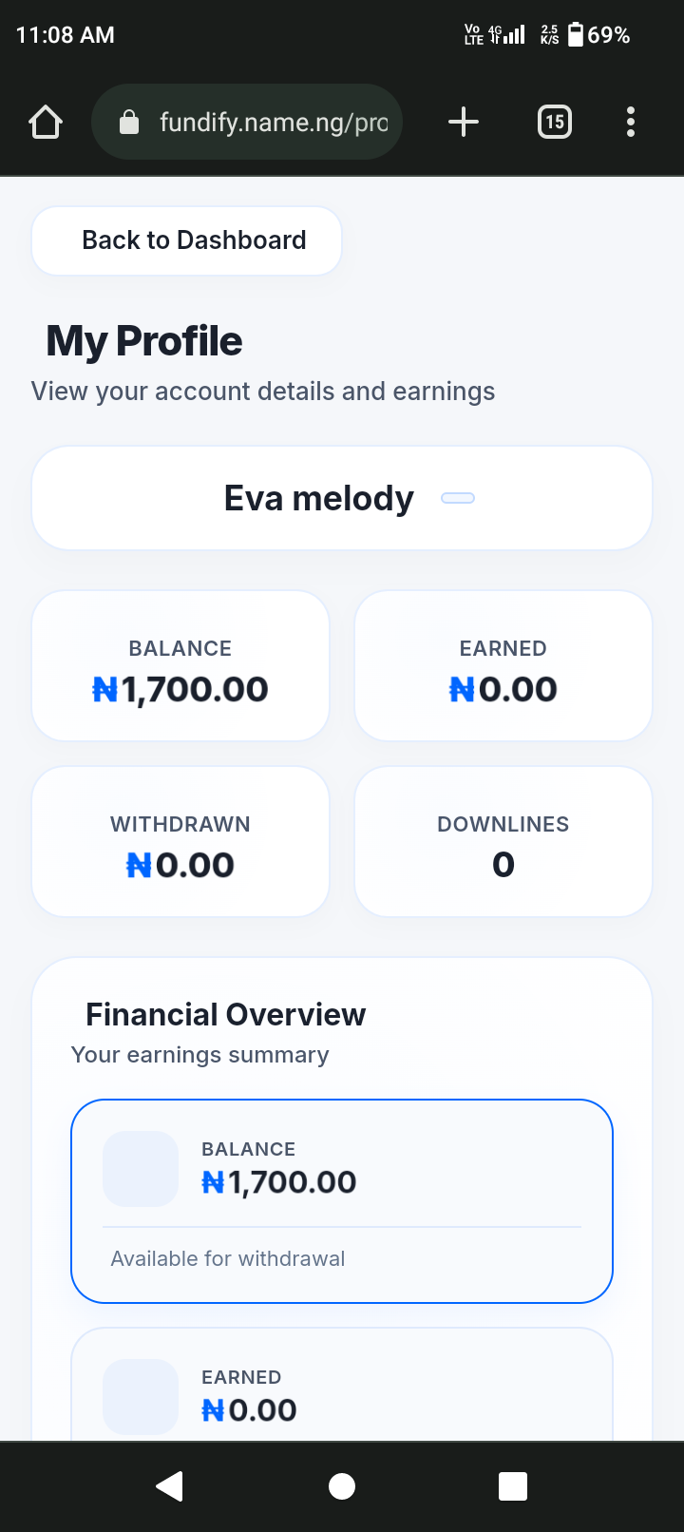Click the Back to Dashboard button
This screenshot has width=684, height=1532.
tap(186, 240)
